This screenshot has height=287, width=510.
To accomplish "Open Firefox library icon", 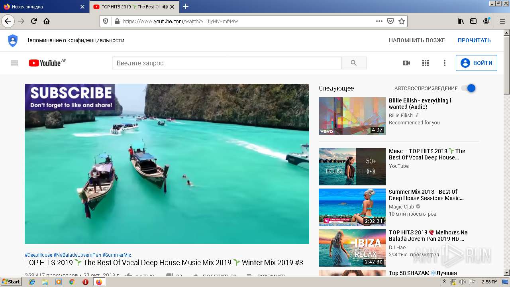I will click(x=461, y=21).
